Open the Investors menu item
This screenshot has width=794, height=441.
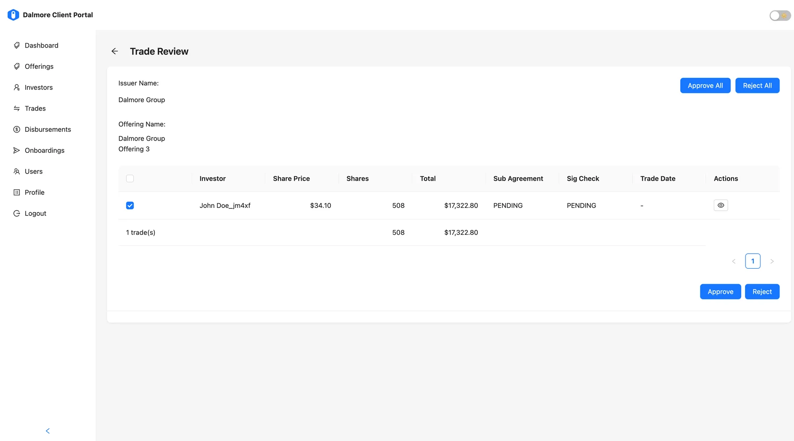click(x=48, y=87)
